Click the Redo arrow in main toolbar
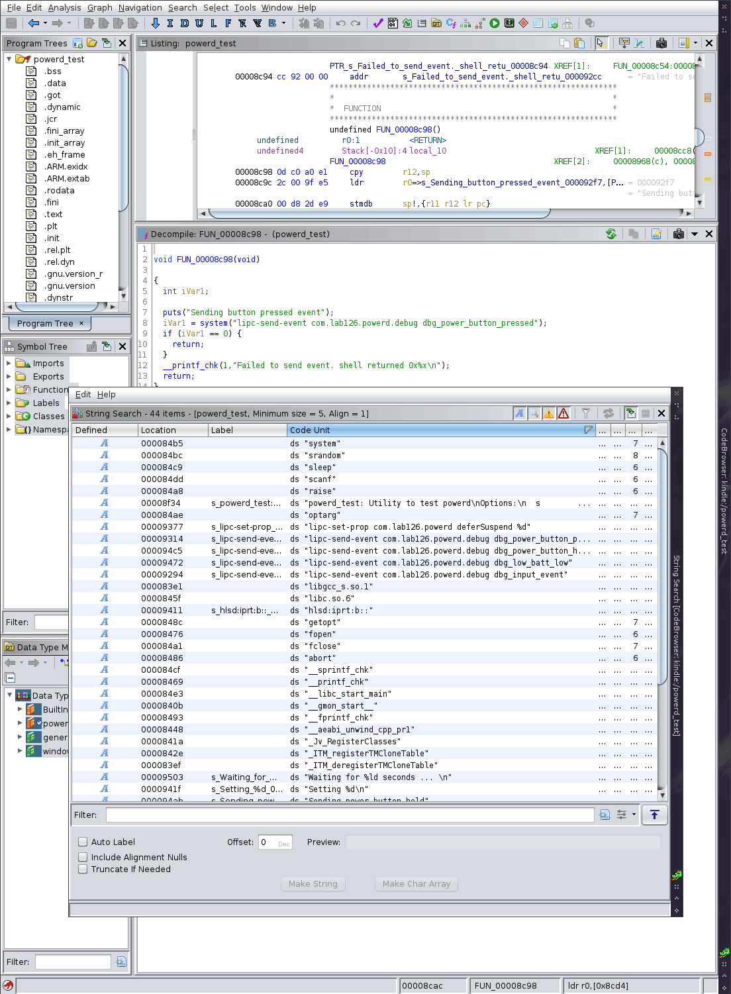The height and width of the screenshot is (994, 731). 356,23
